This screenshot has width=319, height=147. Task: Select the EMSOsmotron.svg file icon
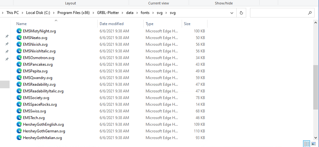coord(19,58)
